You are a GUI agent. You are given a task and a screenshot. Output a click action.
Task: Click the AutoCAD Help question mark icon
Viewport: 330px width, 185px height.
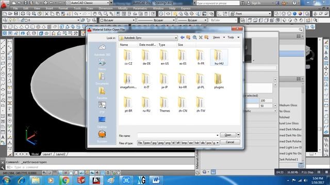294,3
